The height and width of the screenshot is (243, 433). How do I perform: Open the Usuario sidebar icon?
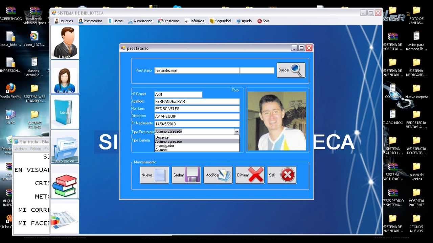65,42
